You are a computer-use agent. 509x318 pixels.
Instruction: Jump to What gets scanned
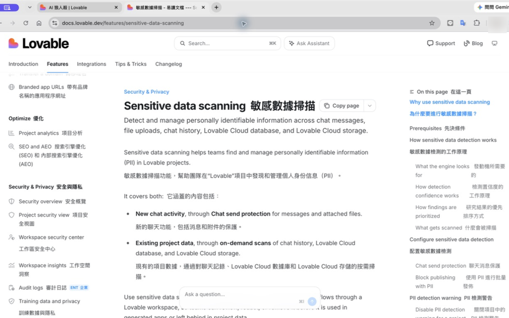(456, 228)
